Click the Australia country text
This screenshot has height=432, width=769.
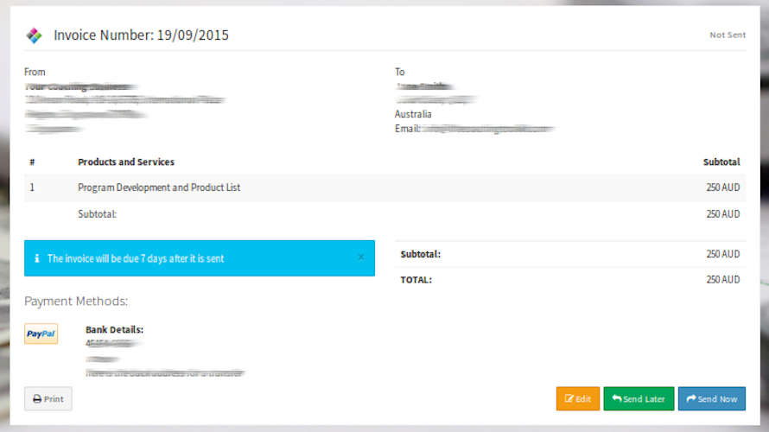(x=413, y=114)
